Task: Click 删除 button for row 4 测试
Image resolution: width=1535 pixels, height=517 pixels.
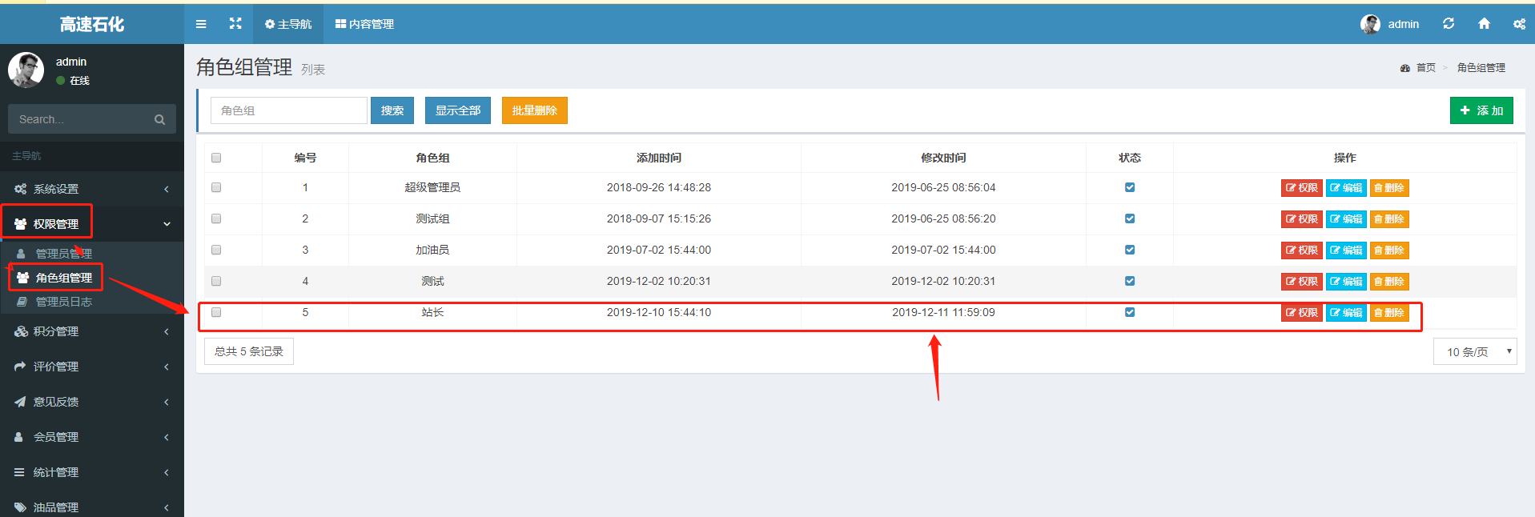Action: tap(1389, 282)
